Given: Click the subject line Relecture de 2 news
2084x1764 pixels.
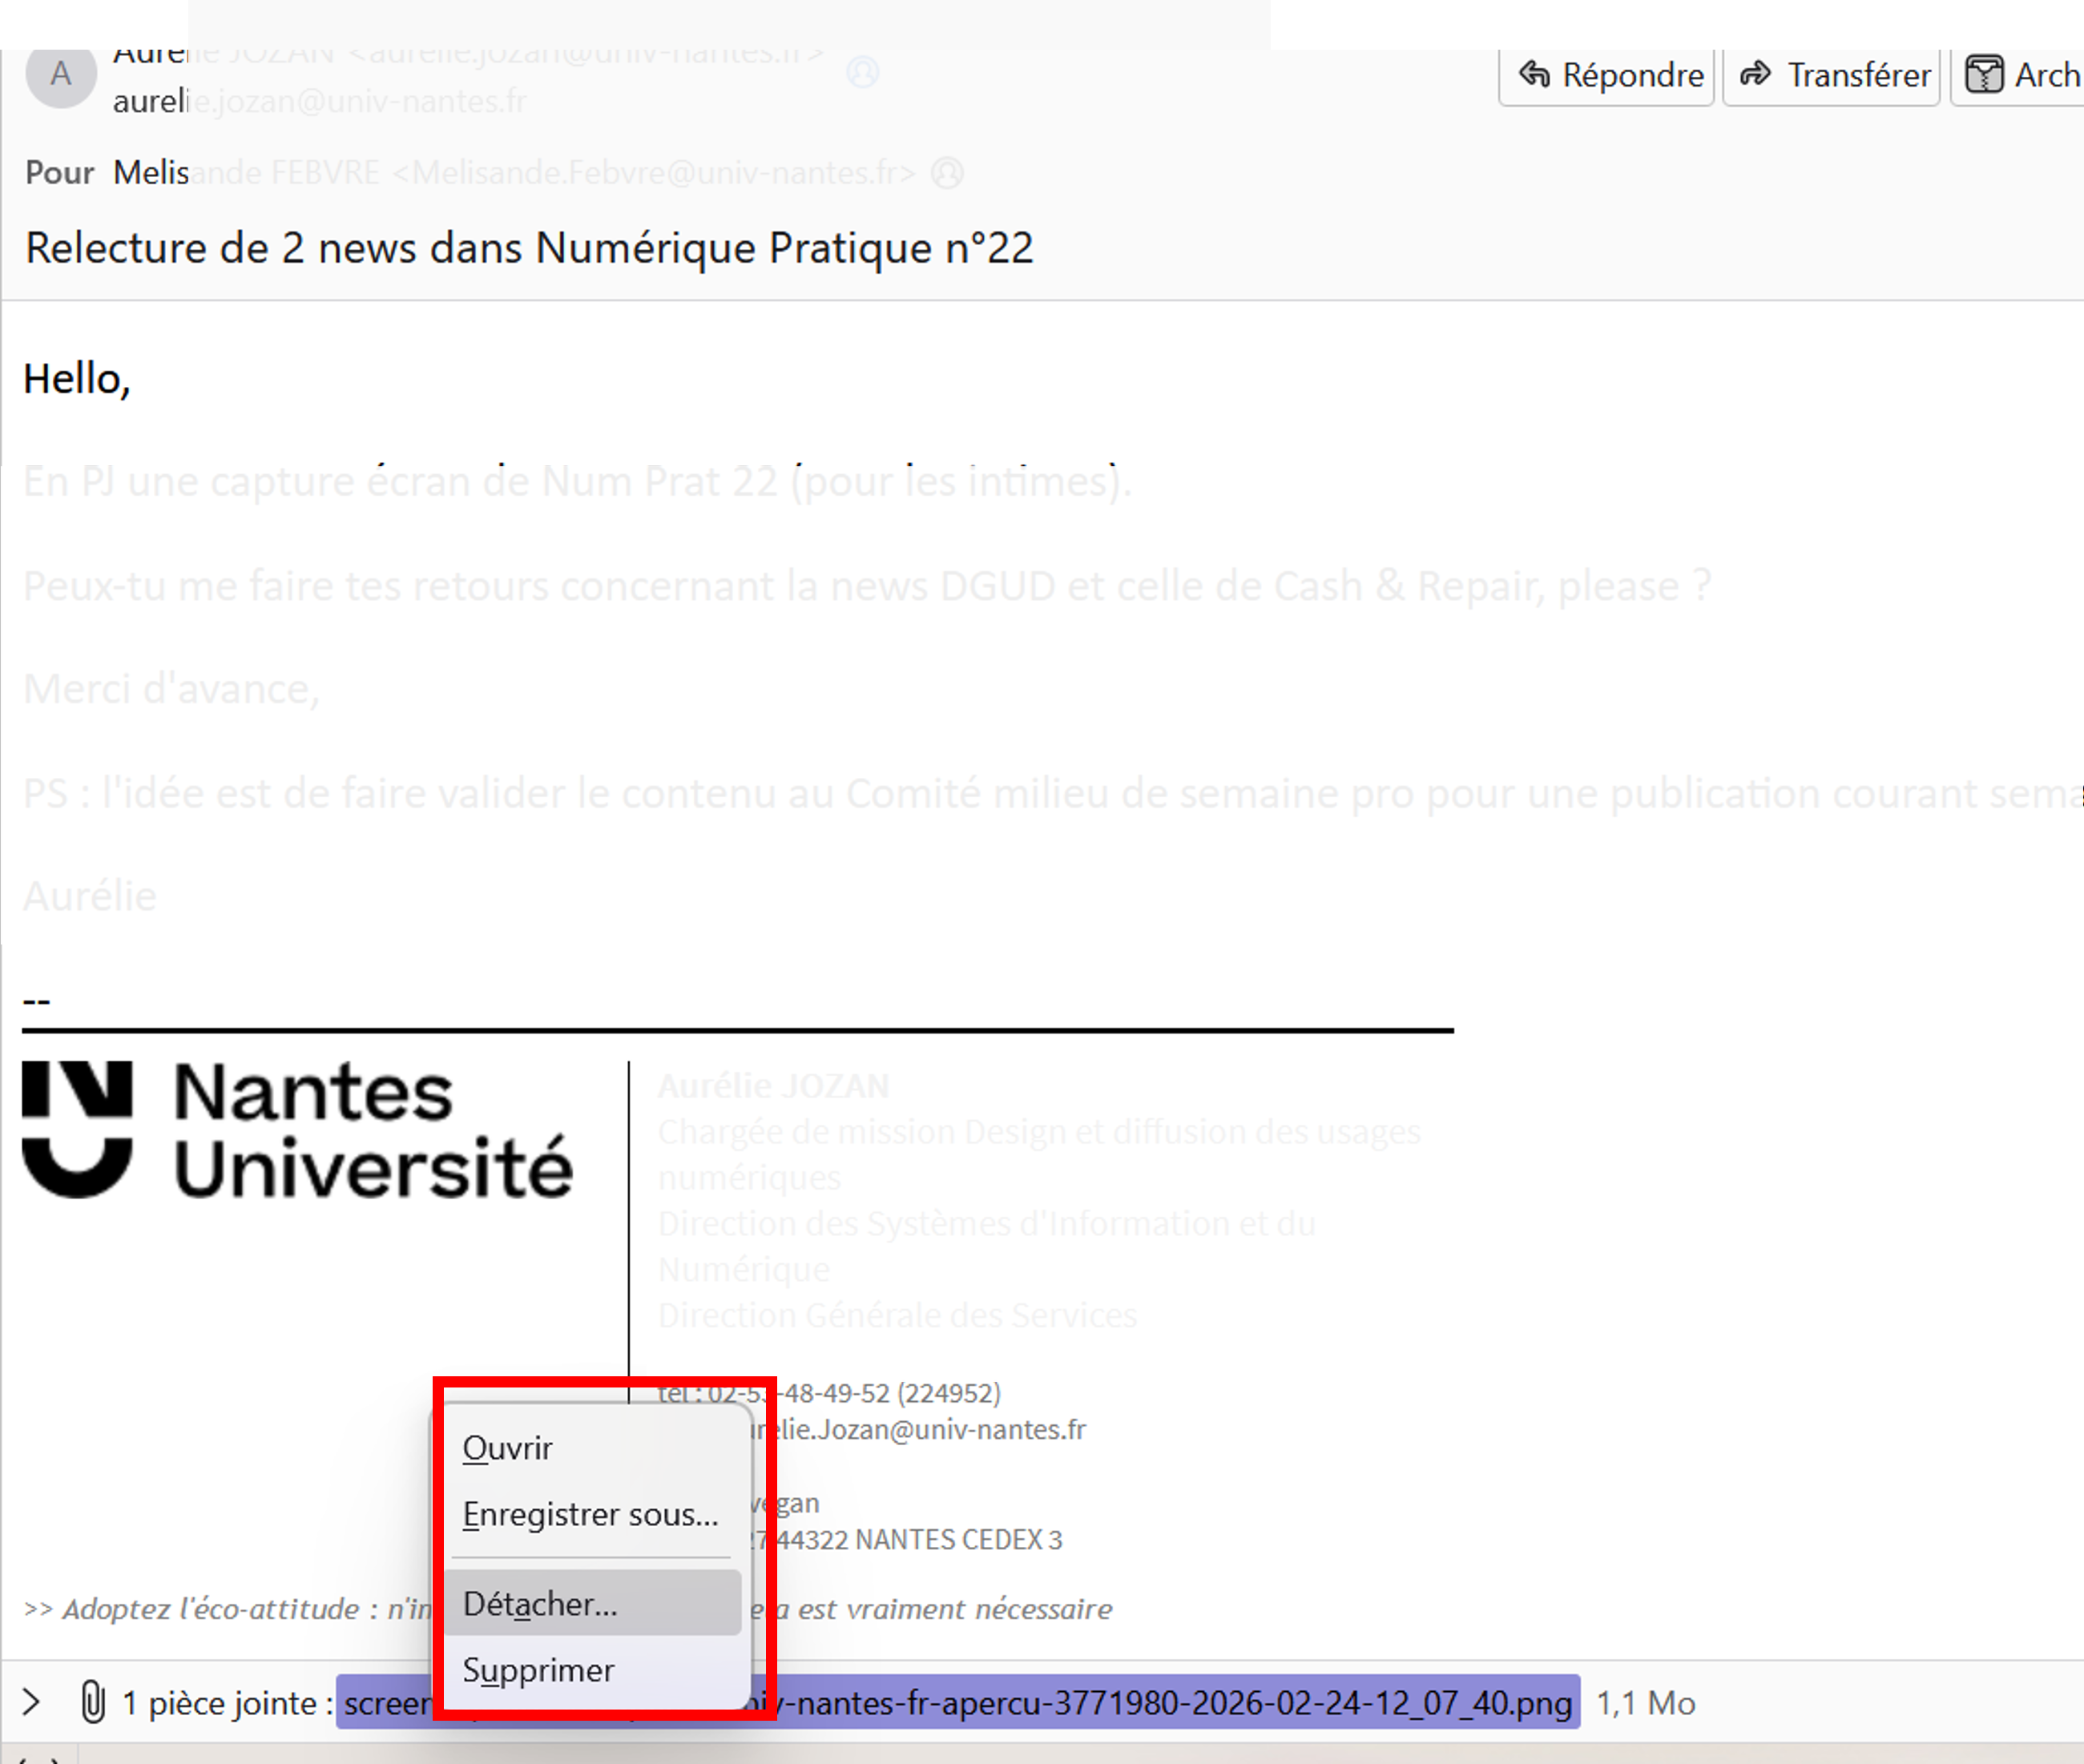Looking at the screenshot, I should 529,248.
